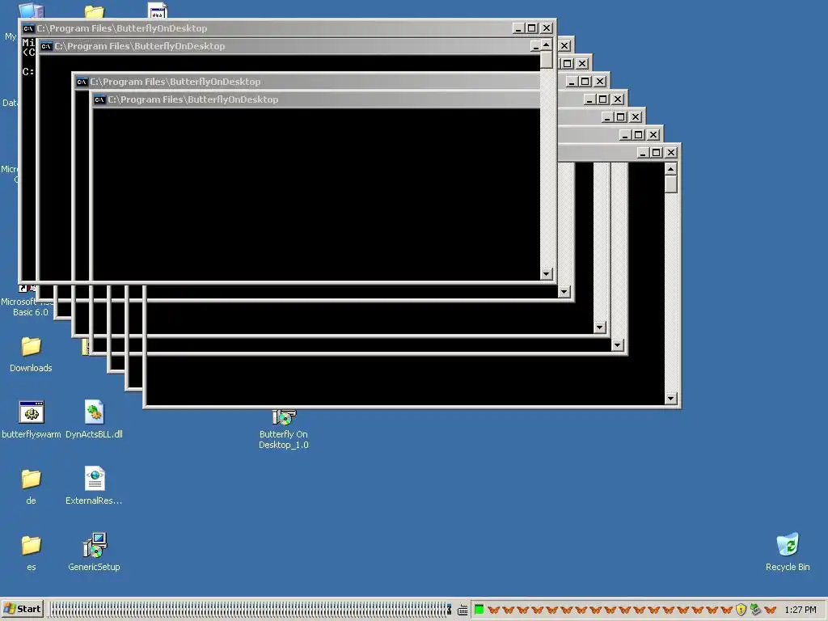Open the system menu icon of the lowest visible cmd title bar
Viewport: 828px width, 621px height.
(x=99, y=99)
